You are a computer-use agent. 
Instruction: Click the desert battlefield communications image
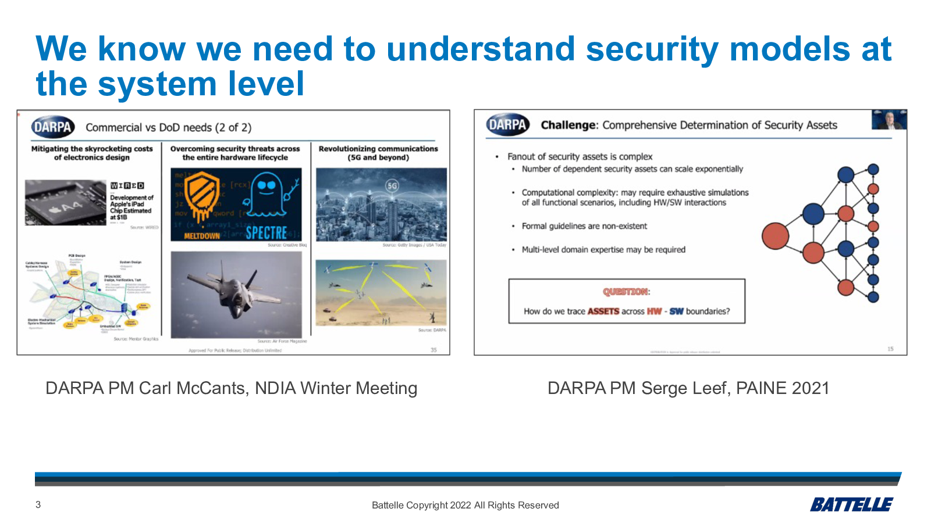tap(381, 292)
